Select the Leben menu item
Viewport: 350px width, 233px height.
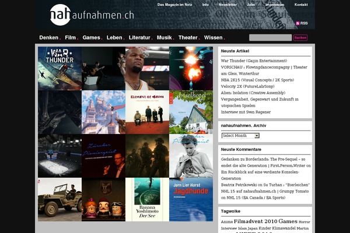point(114,37)
